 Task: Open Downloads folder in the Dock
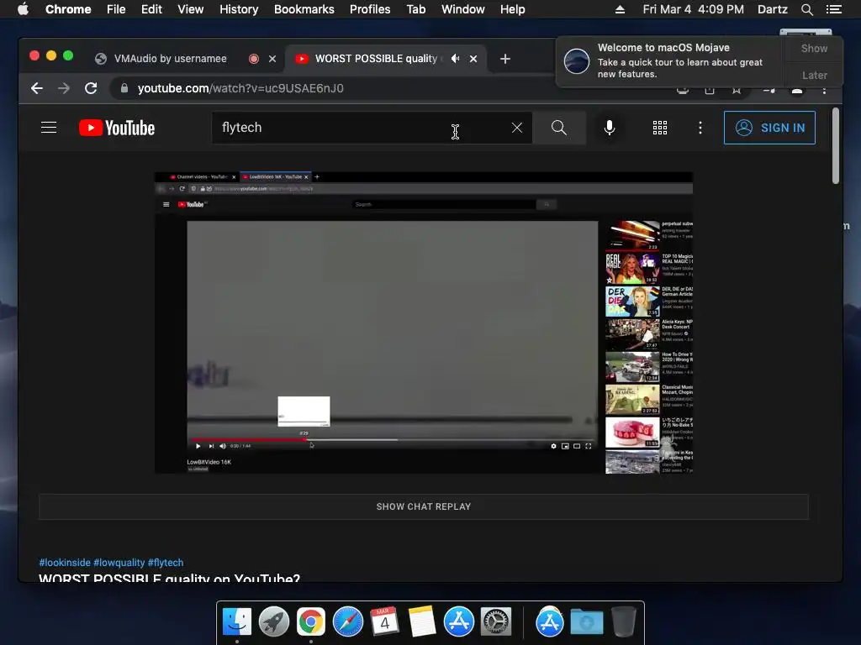point(586,622)
